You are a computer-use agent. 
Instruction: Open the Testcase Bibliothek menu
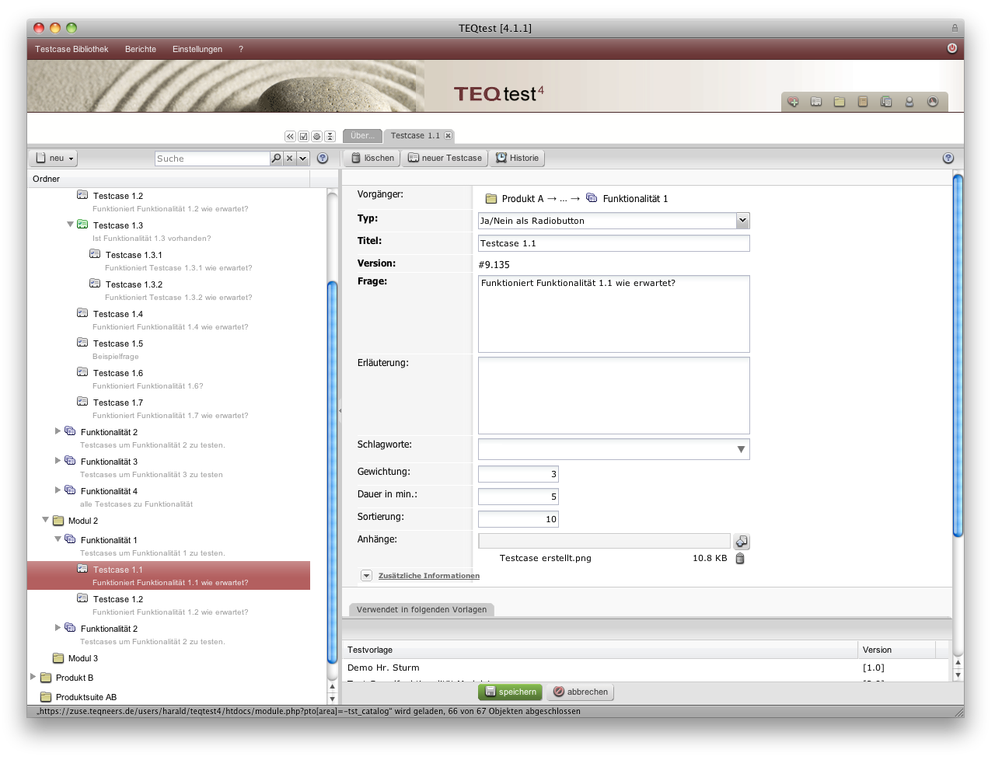click(x=72, y=49)
